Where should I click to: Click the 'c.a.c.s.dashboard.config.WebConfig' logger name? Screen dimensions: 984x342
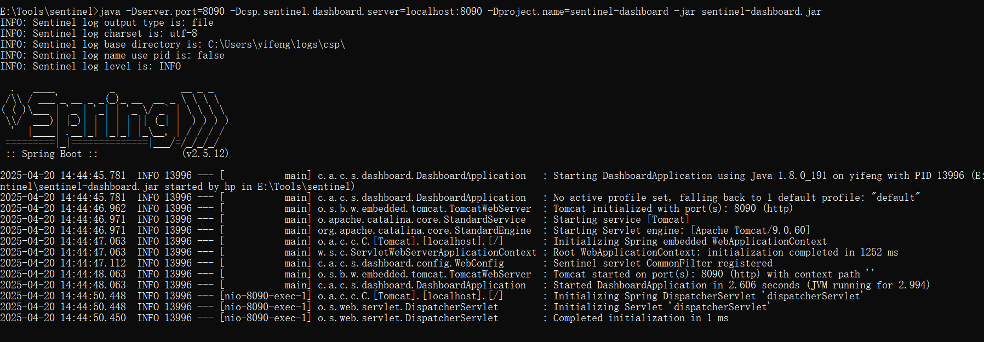click(410, 263)
